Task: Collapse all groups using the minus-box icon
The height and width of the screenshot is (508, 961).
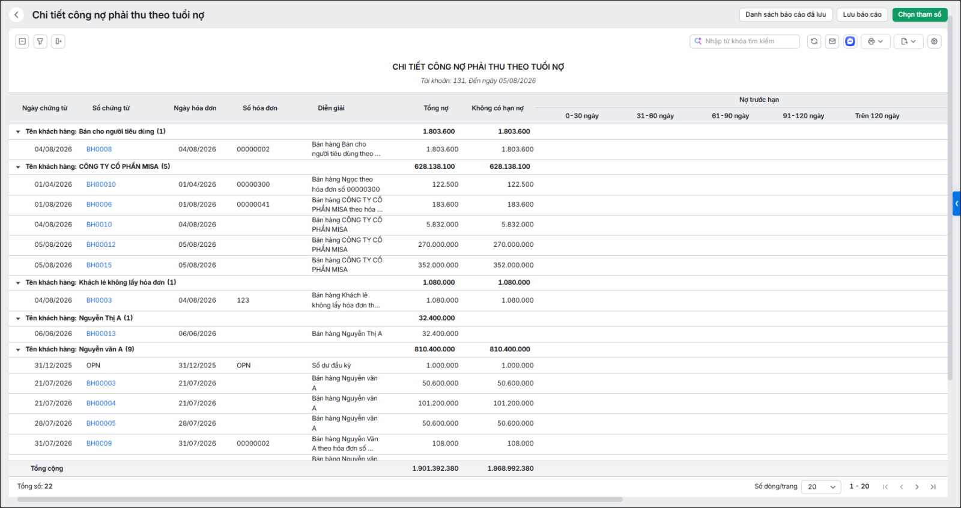Action: (x=22, y=41)
